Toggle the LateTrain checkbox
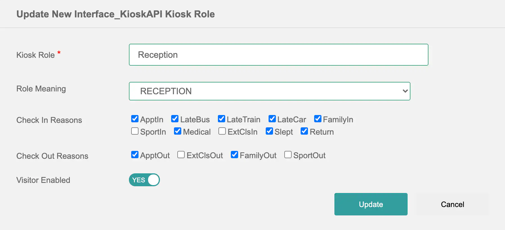The image size is (505, 230). pos(222,119)
